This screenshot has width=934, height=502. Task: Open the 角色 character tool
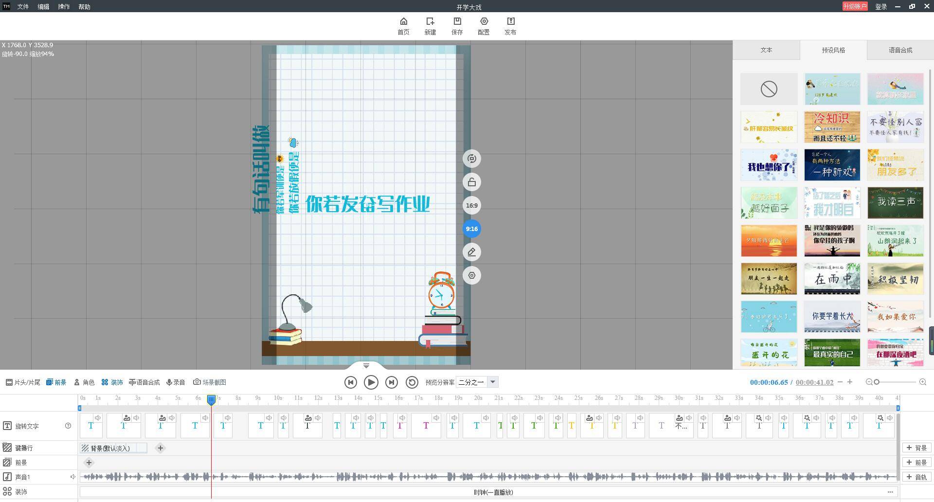point(84,382)
